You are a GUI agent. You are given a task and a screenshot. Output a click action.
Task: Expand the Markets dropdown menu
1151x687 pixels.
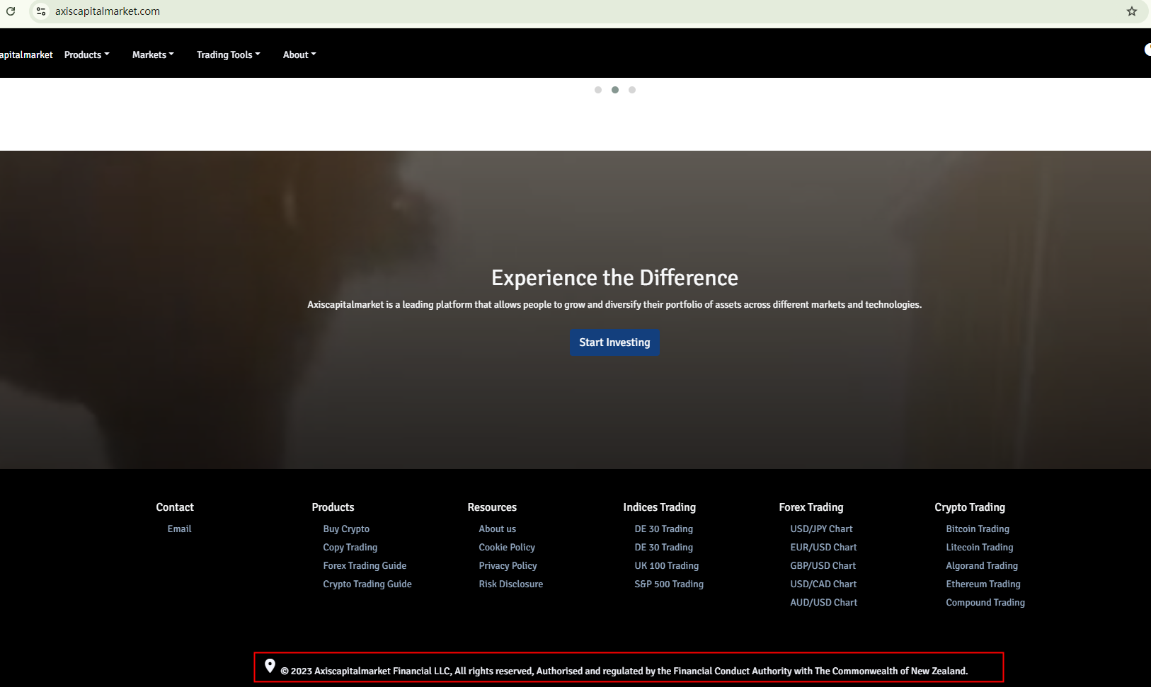tap(153, 54)
